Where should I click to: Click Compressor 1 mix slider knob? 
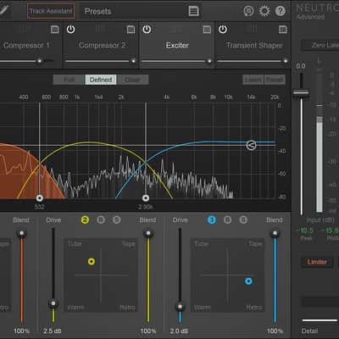(40, 61)
